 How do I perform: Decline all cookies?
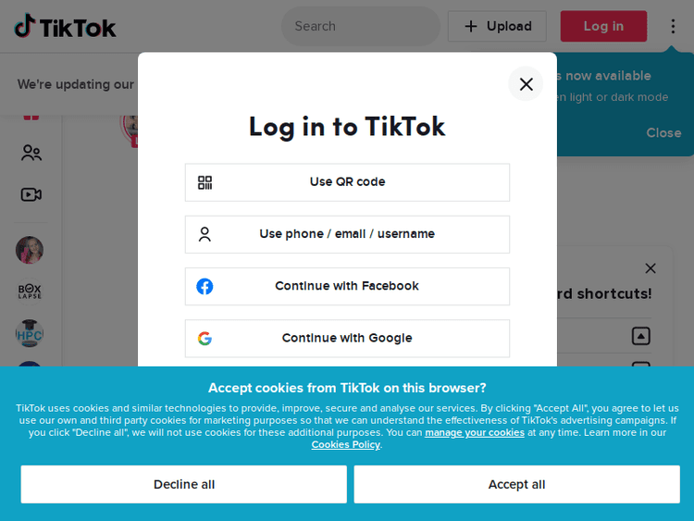pyautogui.click(x=184, y=484)
